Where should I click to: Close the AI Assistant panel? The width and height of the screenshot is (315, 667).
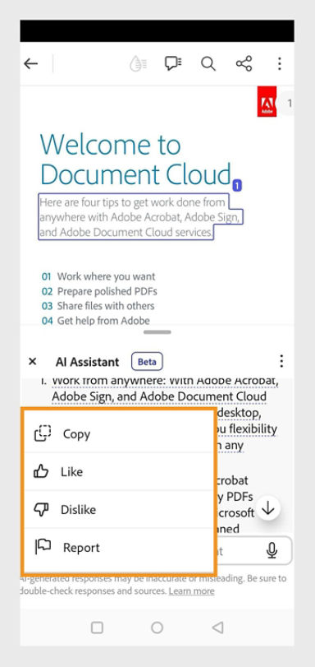(32, 362)
